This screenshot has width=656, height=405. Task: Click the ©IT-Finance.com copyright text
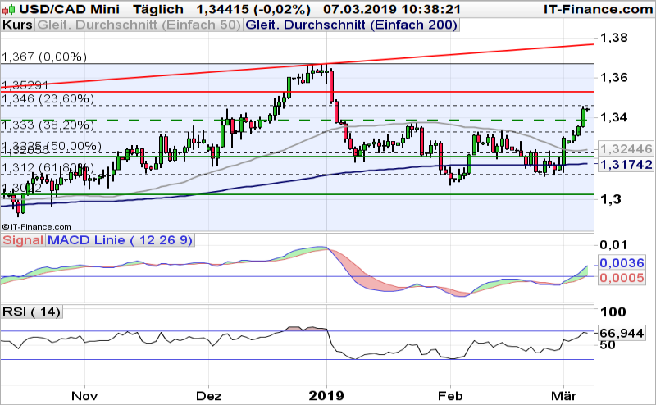tap(36, 227)
